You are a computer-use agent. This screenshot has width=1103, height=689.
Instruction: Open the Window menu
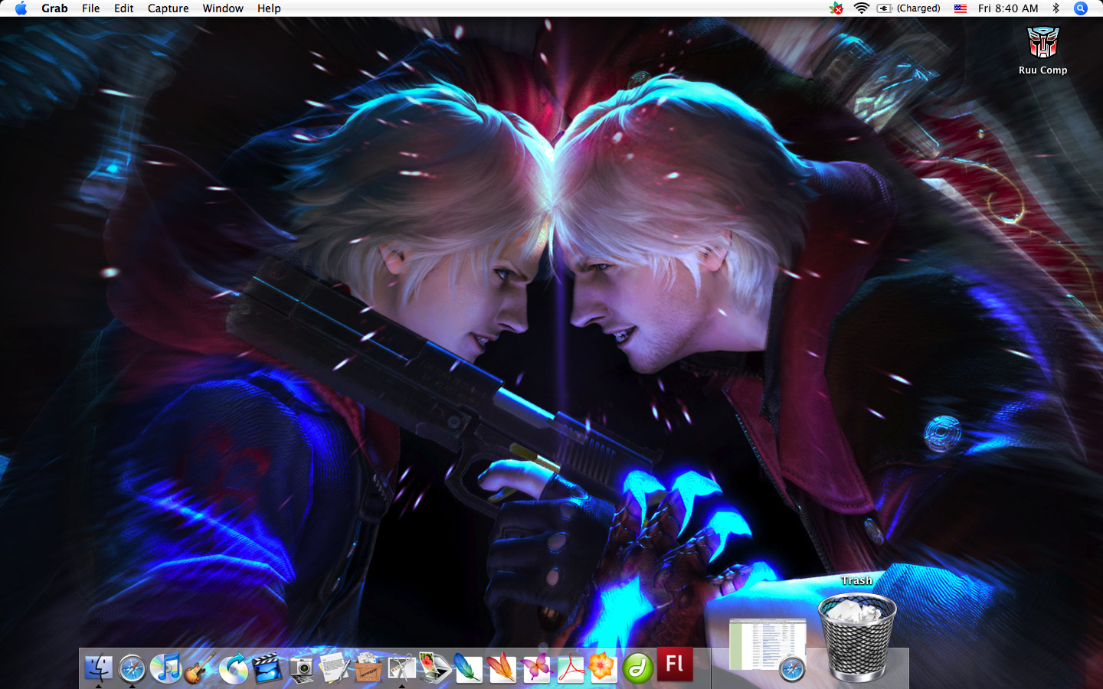tap(223, 8)
